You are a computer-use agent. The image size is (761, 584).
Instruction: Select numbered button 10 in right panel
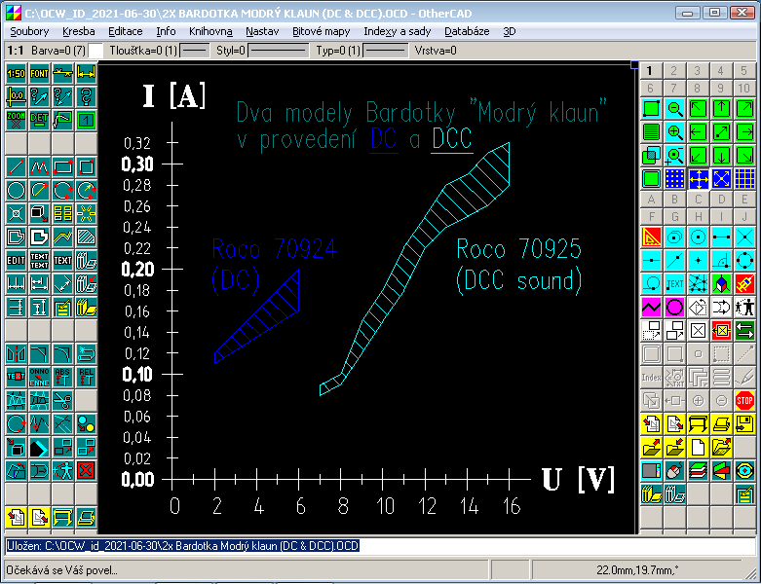pos(744,89)
